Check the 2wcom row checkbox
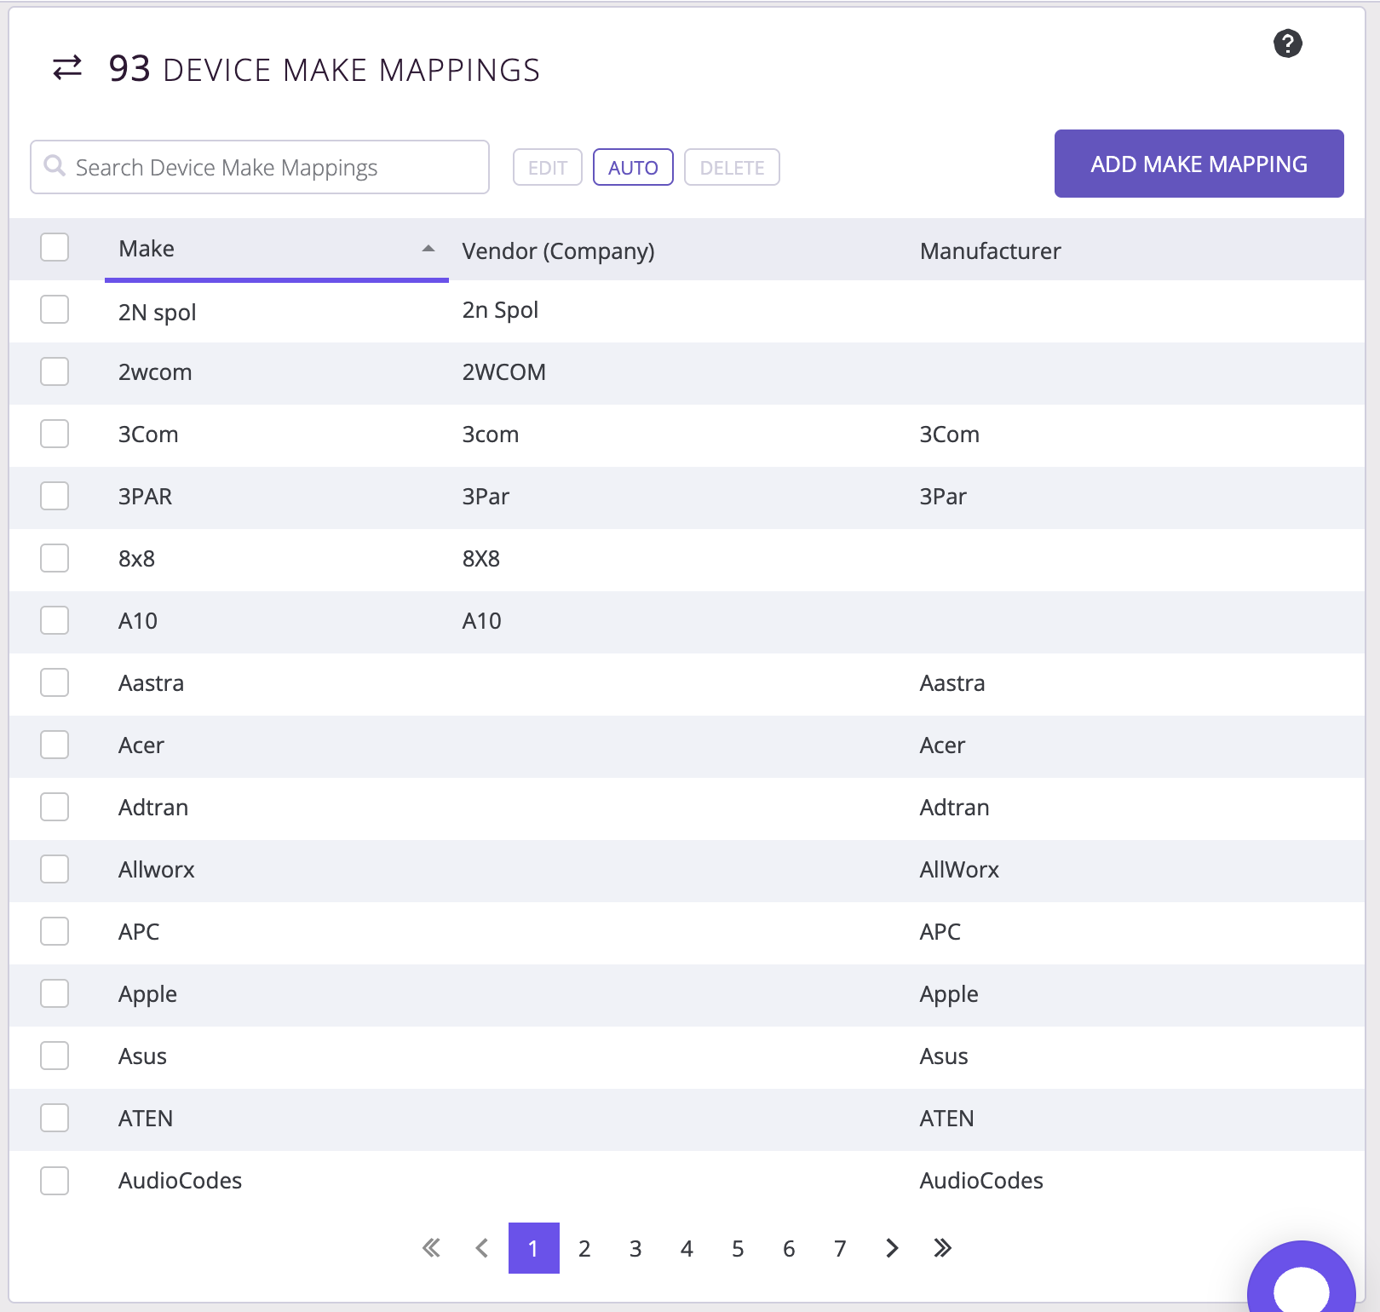 tap(55, 371)
